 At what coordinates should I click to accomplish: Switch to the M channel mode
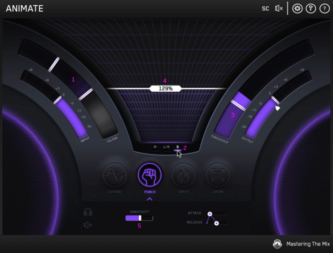click(155, 148)
